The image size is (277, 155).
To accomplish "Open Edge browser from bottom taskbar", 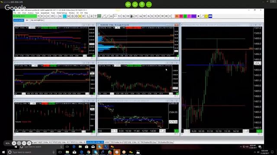I will coord(81,152).
